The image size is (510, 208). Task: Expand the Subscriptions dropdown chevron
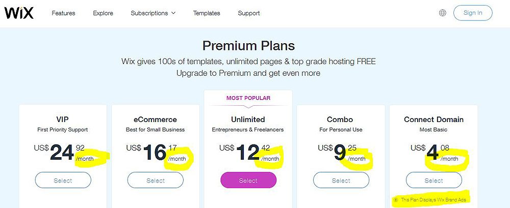(173, 13)
